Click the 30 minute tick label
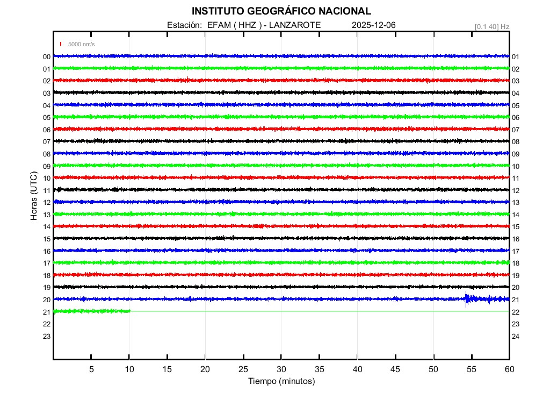Screen dimensions: 550x413 (x=281, y=369)
